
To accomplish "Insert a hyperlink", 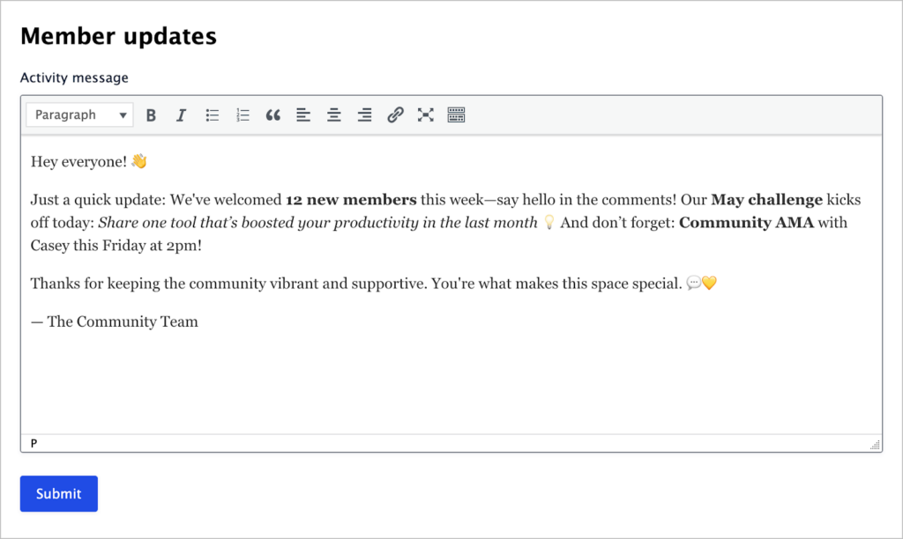I will tap(394, 114).
